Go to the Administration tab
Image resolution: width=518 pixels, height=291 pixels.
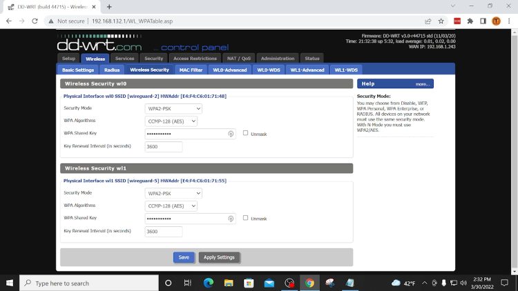[x=278, y=59]
